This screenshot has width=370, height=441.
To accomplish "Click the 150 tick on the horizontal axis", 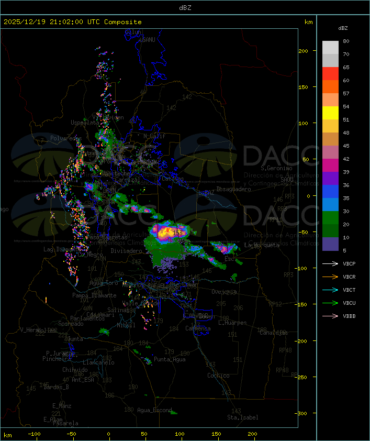I will (x=216, y=434).
